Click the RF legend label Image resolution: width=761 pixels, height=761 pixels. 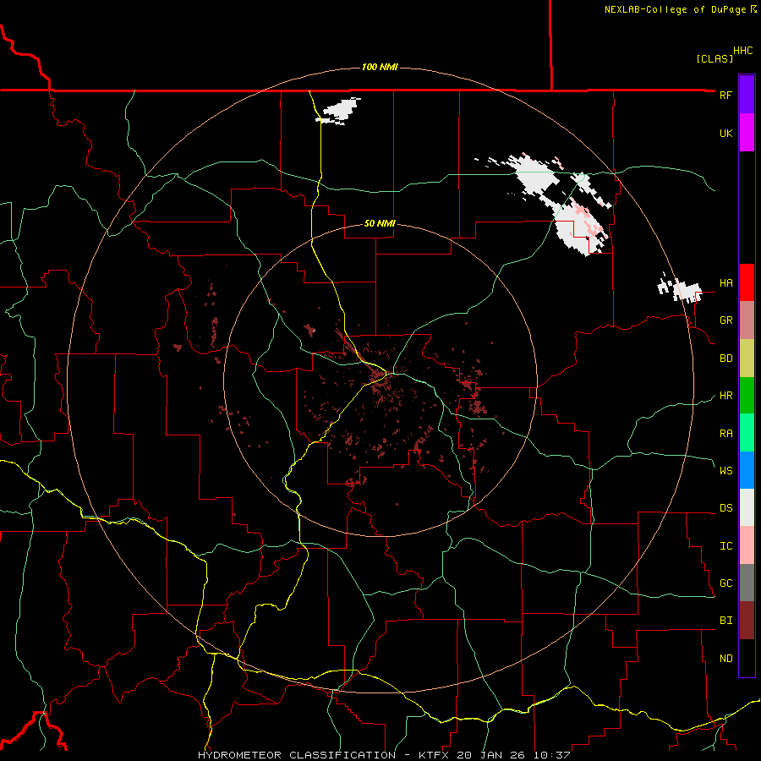[x=725, y=95]
